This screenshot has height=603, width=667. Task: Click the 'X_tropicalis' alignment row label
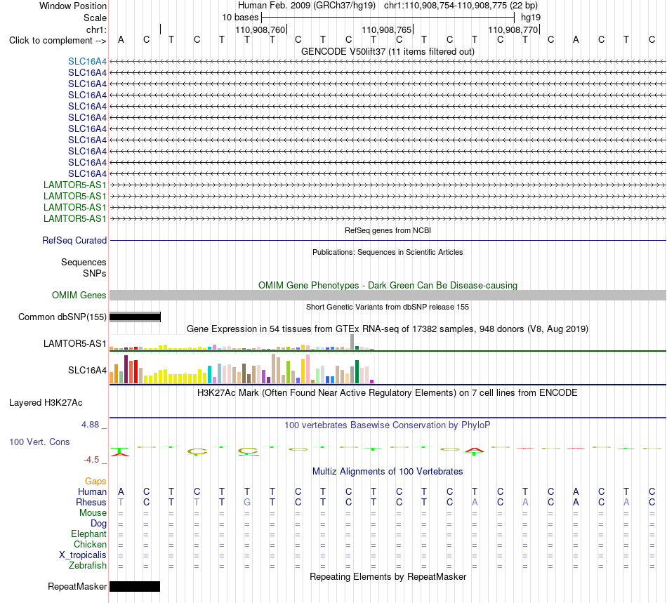(83, 555)
